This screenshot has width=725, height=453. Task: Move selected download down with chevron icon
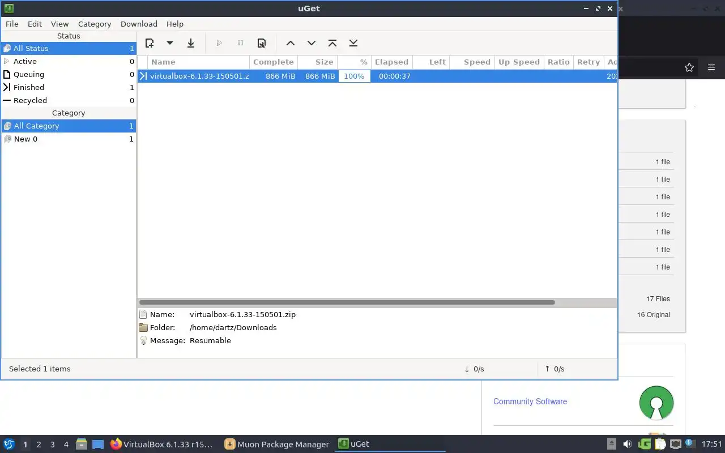pos(312,43)
